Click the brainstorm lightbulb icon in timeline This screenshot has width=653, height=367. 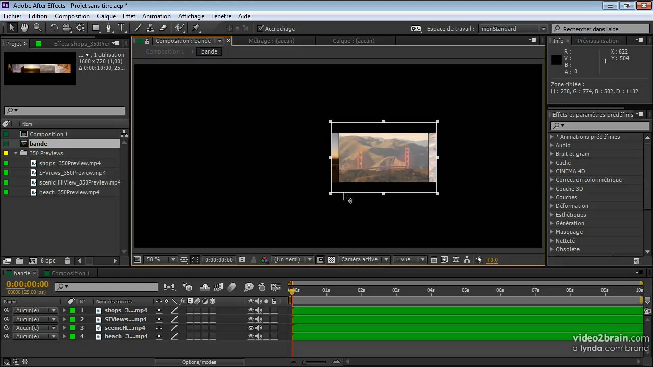248,287
